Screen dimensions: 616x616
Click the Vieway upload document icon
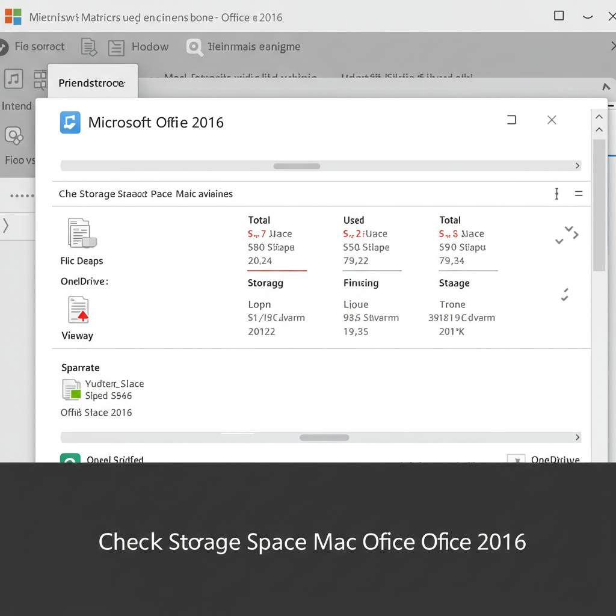[x=78, y=310]
